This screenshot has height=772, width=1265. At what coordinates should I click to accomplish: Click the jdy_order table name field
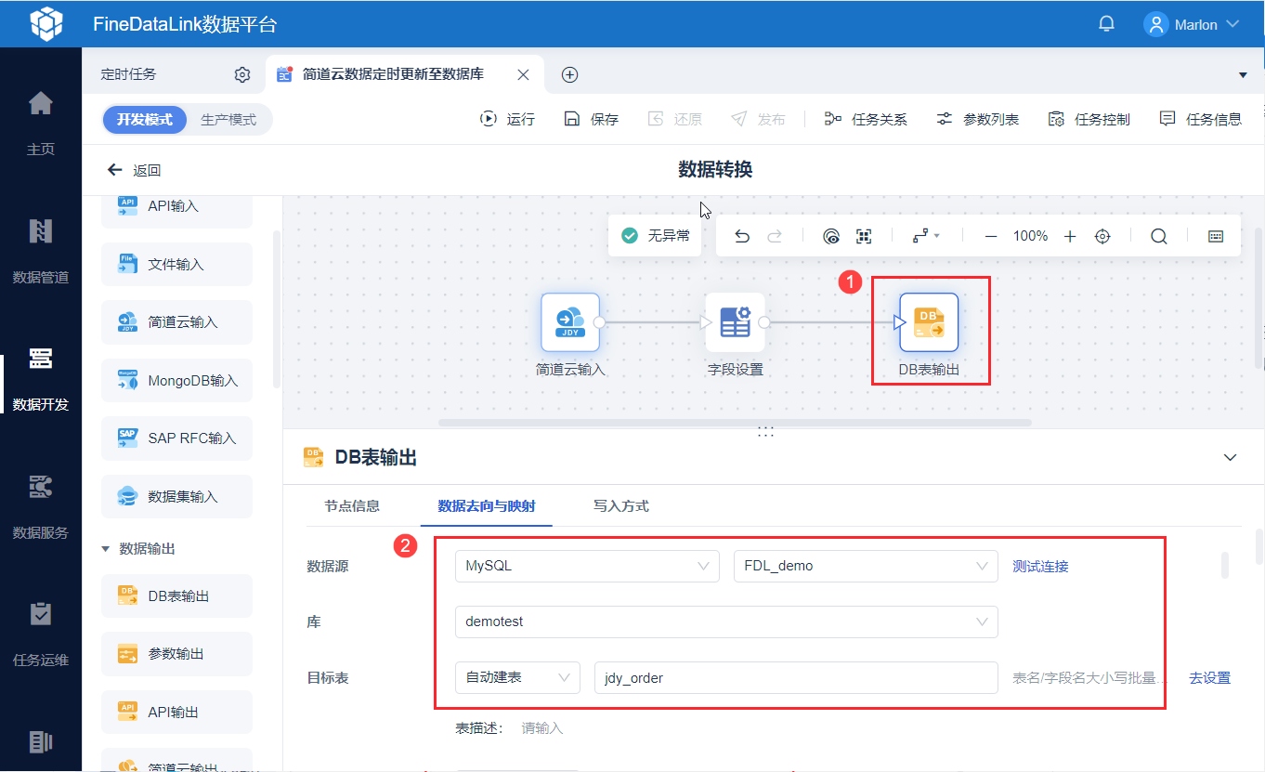click(796, 677)
